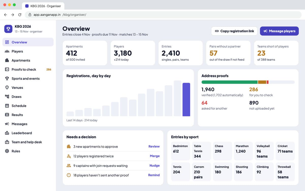Click the Overview grid icon in the sidebar

[7, 42]
